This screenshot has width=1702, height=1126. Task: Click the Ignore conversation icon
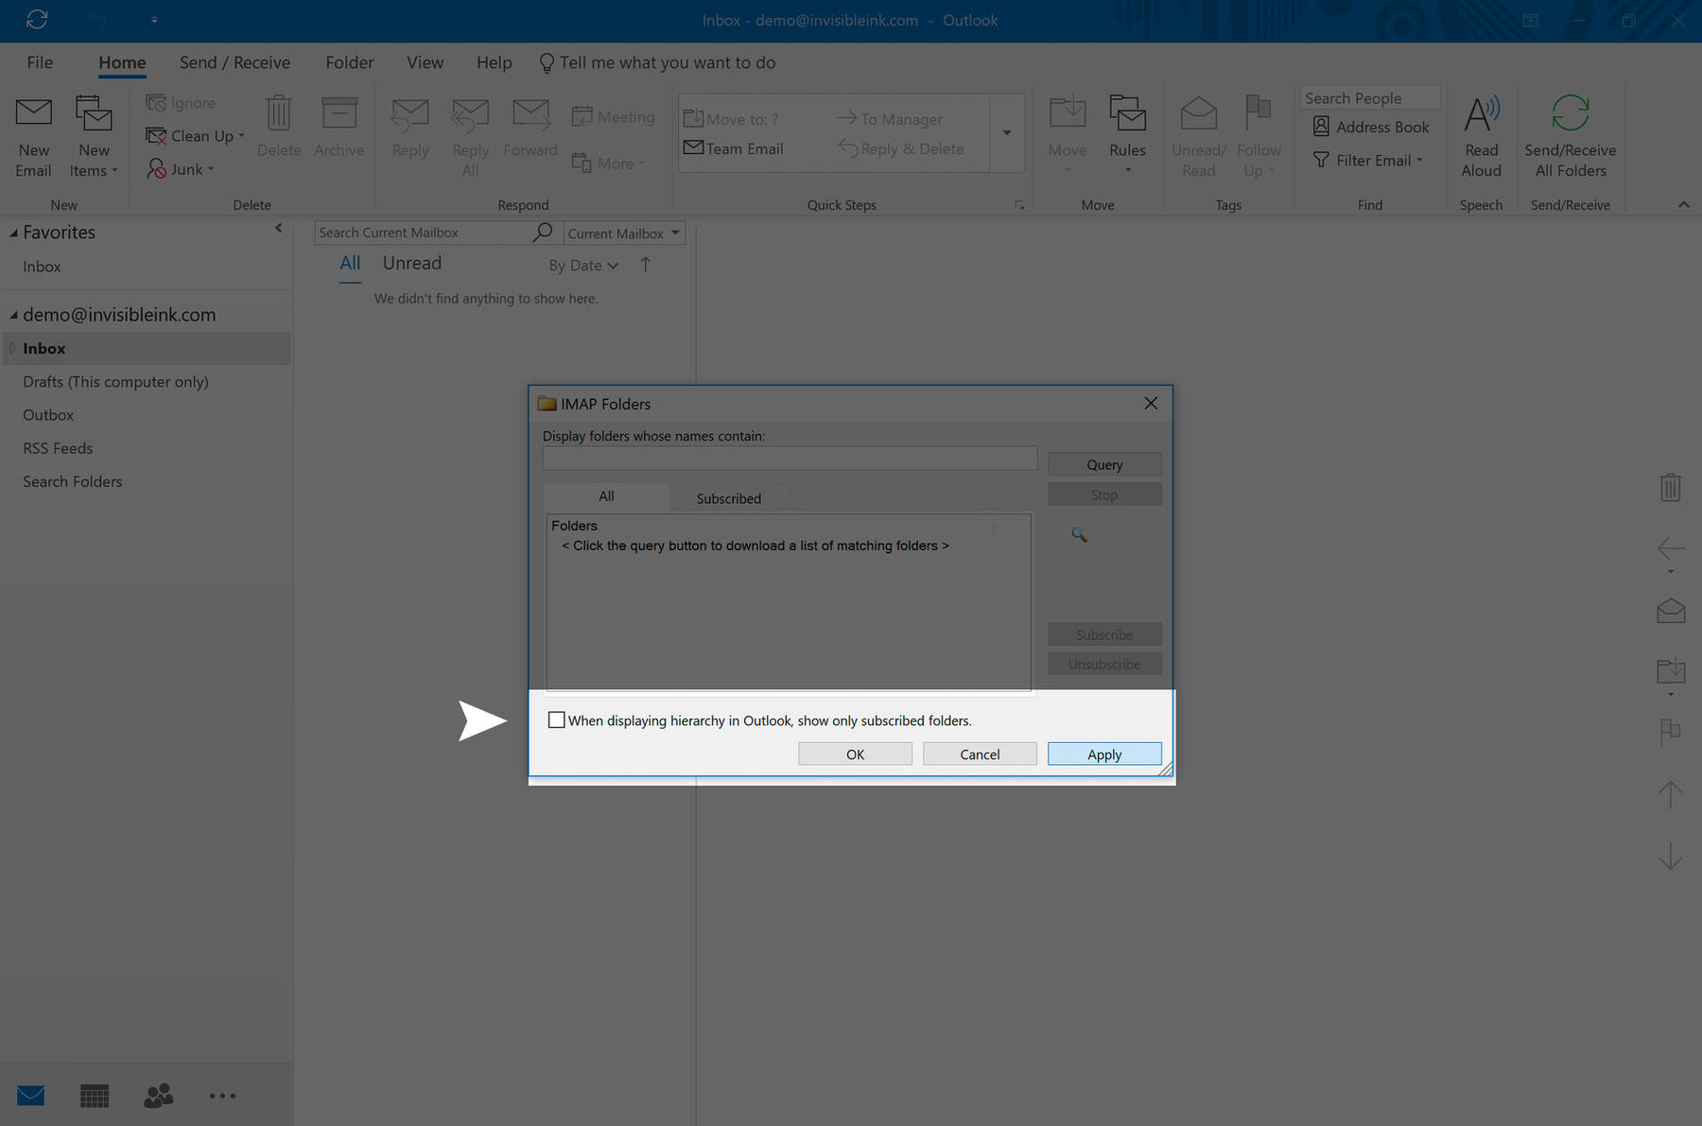pos(157,103)
